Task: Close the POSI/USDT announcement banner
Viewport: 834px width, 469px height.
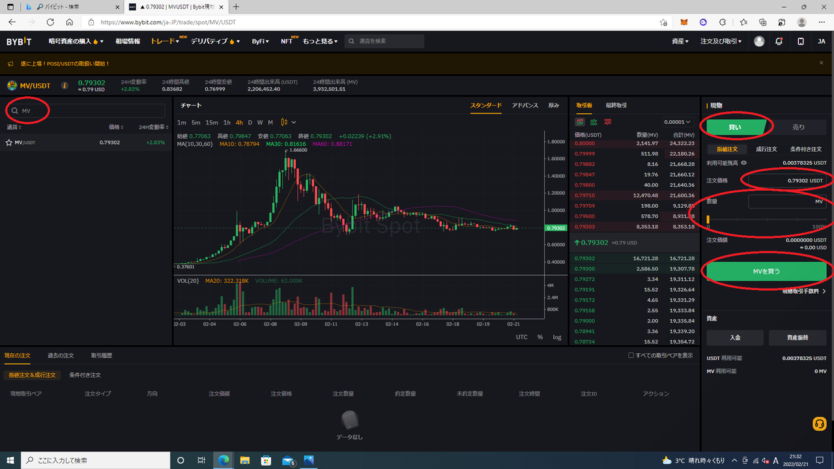Action: coord(822,63)
